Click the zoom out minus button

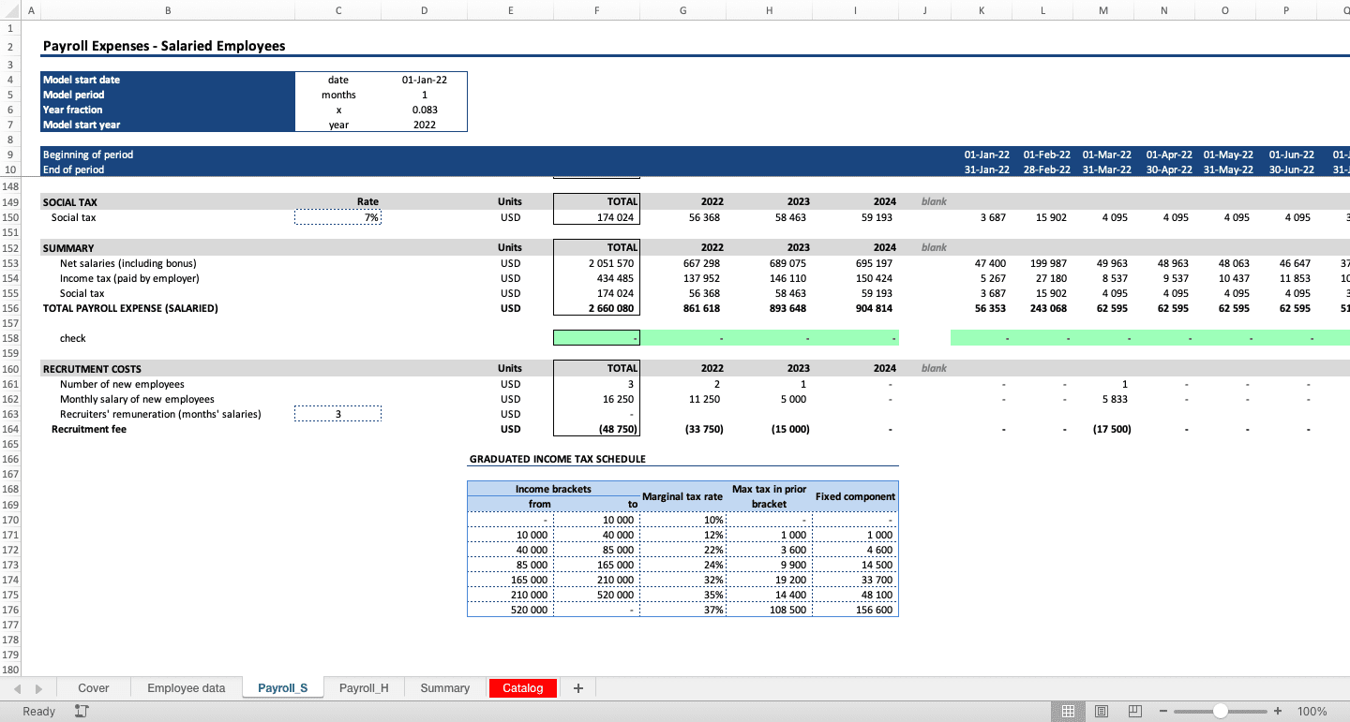pyautogui.click(x=1163, y=712)
